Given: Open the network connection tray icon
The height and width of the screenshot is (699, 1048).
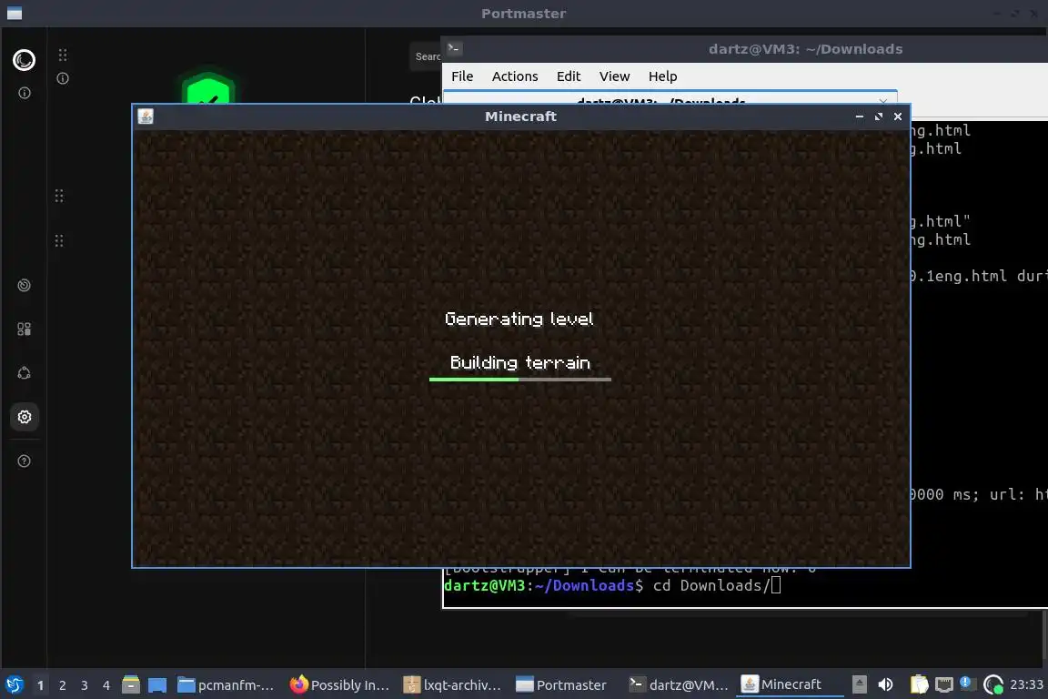Looking at the screenshot, I should [943, 684].
